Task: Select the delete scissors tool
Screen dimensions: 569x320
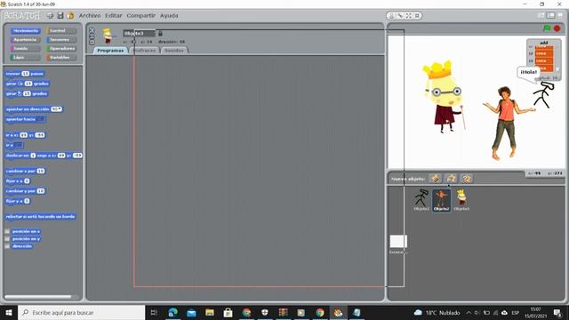Action: 400,16
